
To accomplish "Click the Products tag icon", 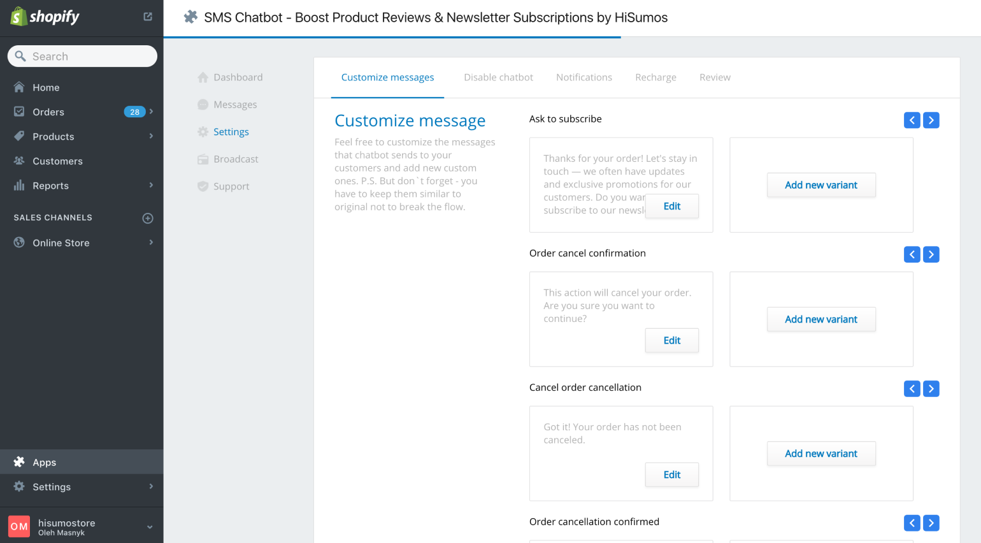I will tap(19, 136).
